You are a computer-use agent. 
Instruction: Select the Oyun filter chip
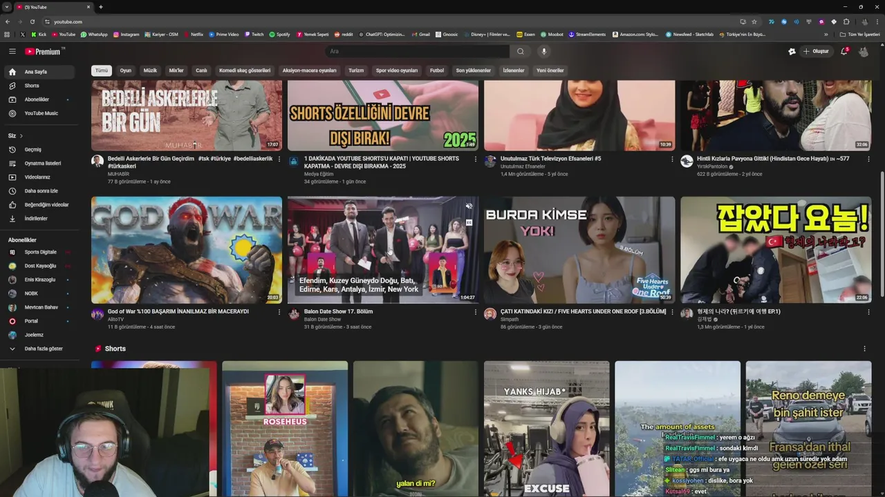point(125,70)
